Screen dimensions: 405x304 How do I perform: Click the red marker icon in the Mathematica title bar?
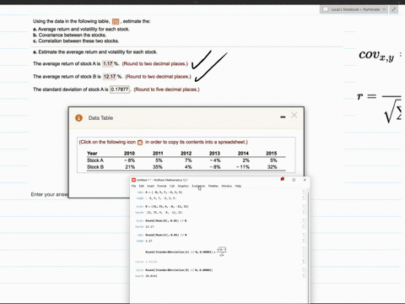(283, 179)
